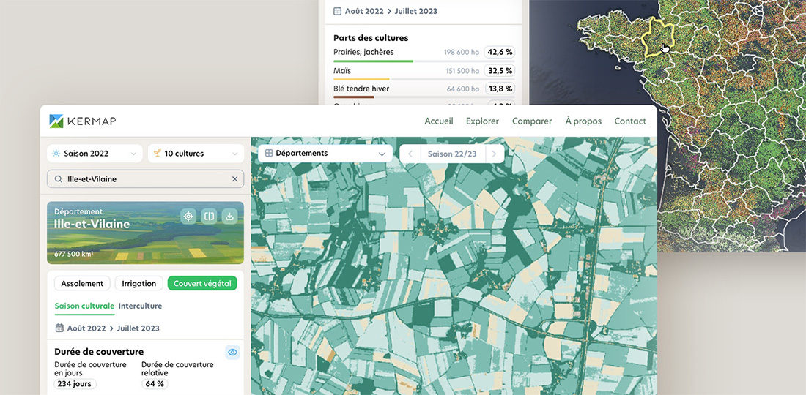Click the Ille-et-Vilaine department banner image

pyautogui.click(x=146, y=233)
